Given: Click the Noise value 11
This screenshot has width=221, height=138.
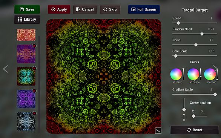Looking at the screenshot, I should tap(211, 40).
